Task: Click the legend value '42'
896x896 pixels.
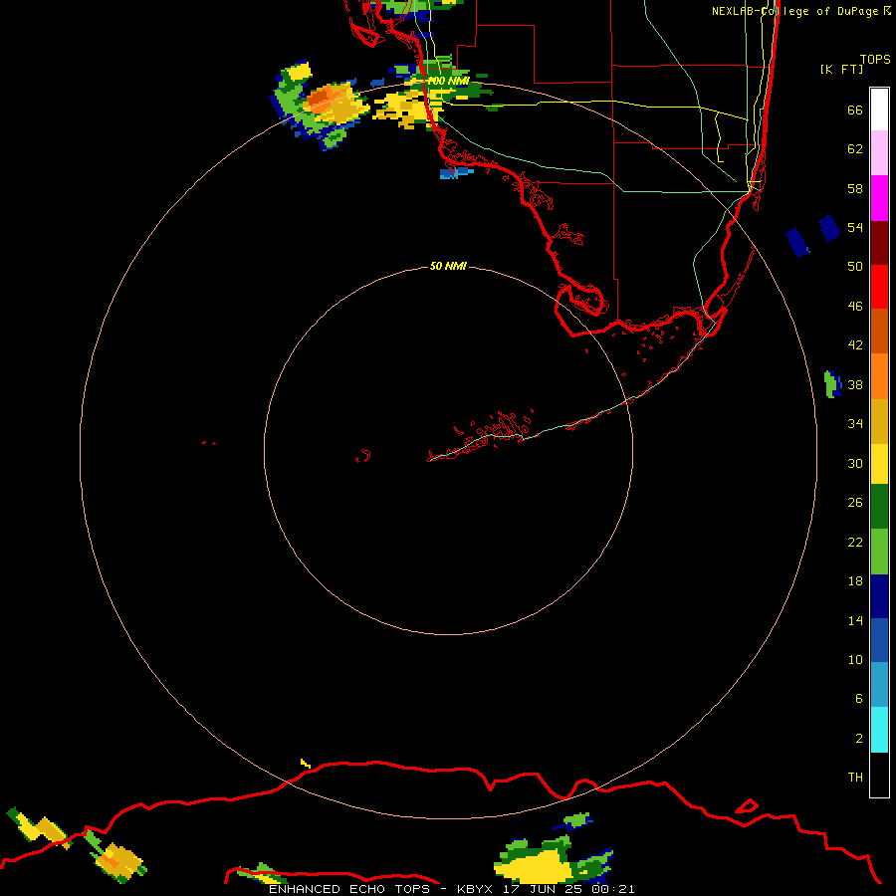Action: pyautogui.click(x=855, y=345)
